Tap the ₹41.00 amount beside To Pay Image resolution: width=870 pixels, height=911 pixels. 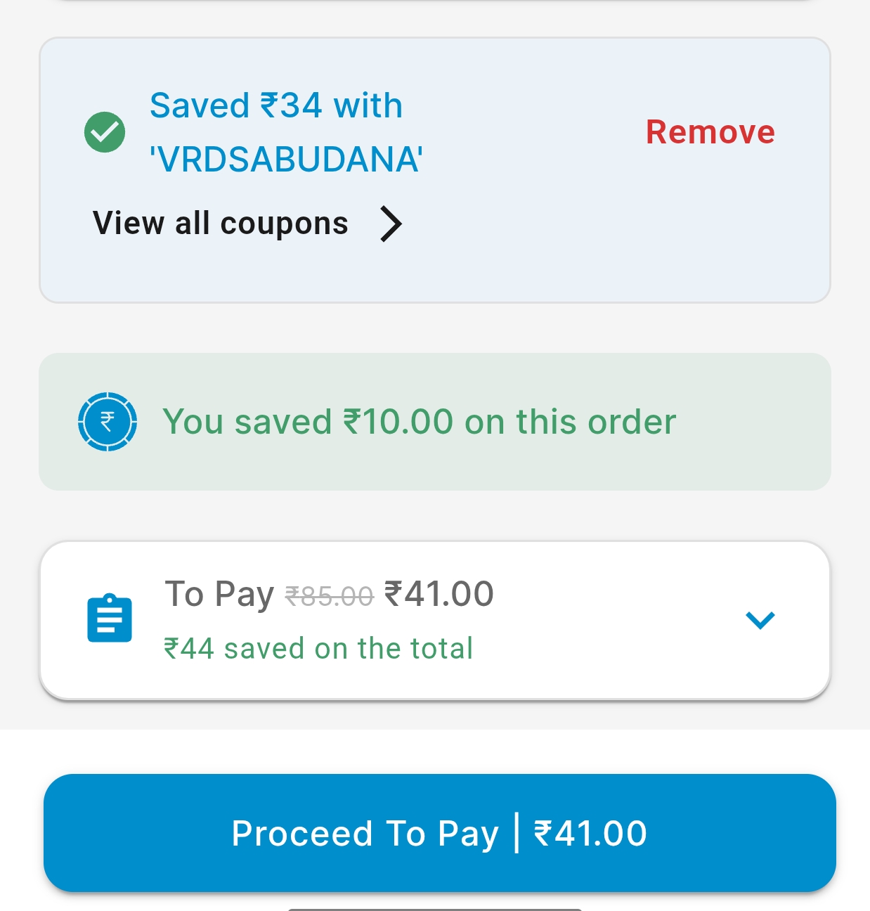click(x=439, y=594)
